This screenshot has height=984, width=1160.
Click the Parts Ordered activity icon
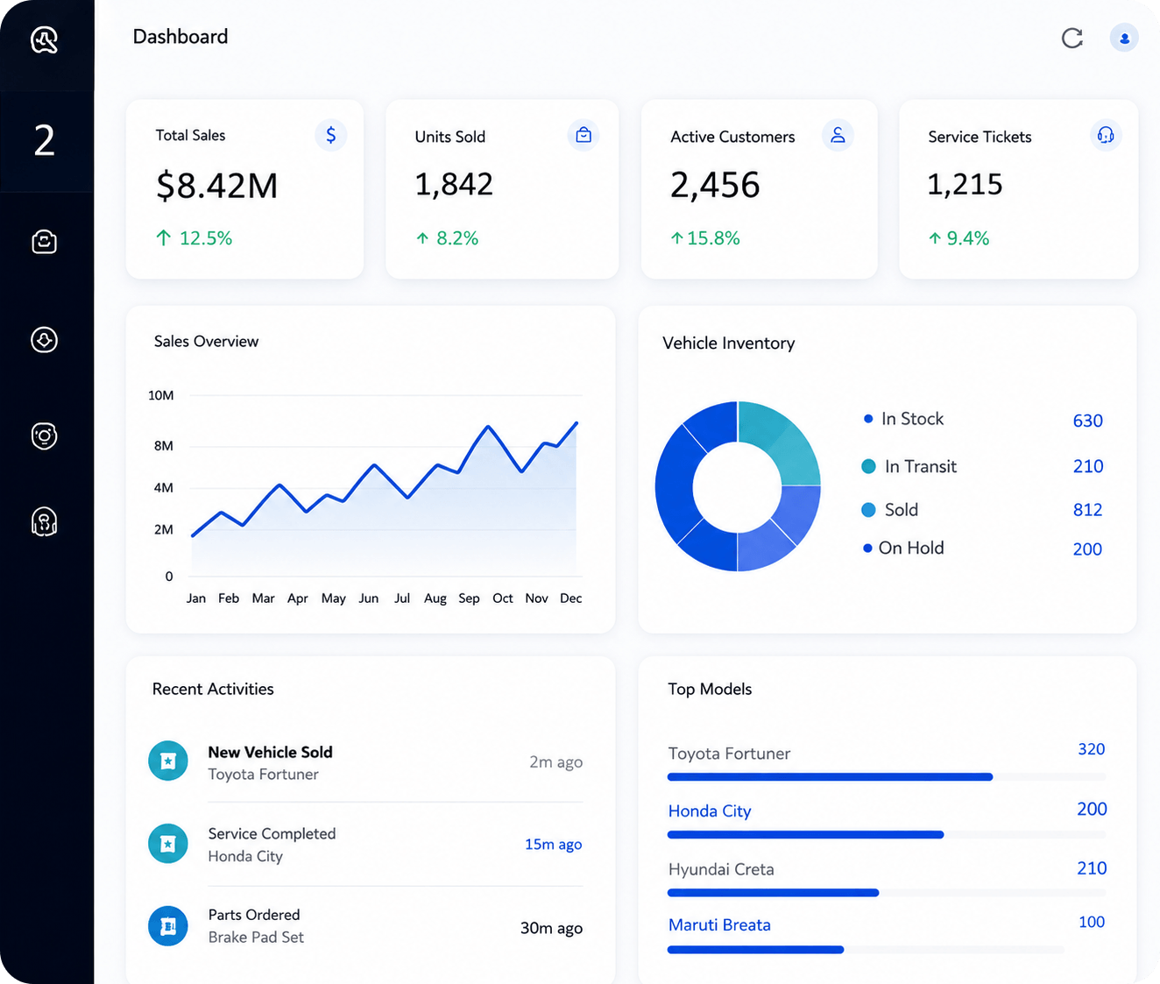click(x=168, y=926)
